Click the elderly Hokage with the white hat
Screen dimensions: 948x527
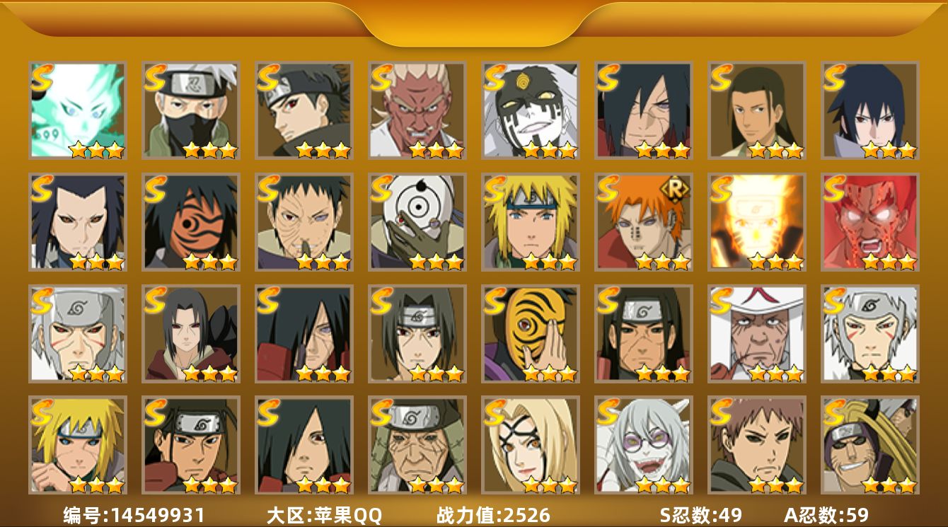(x=756, y=334)
